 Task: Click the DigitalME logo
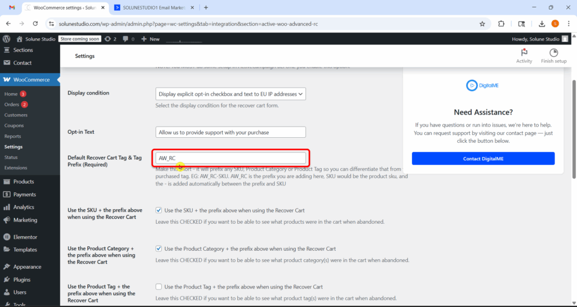coord(482,85)
